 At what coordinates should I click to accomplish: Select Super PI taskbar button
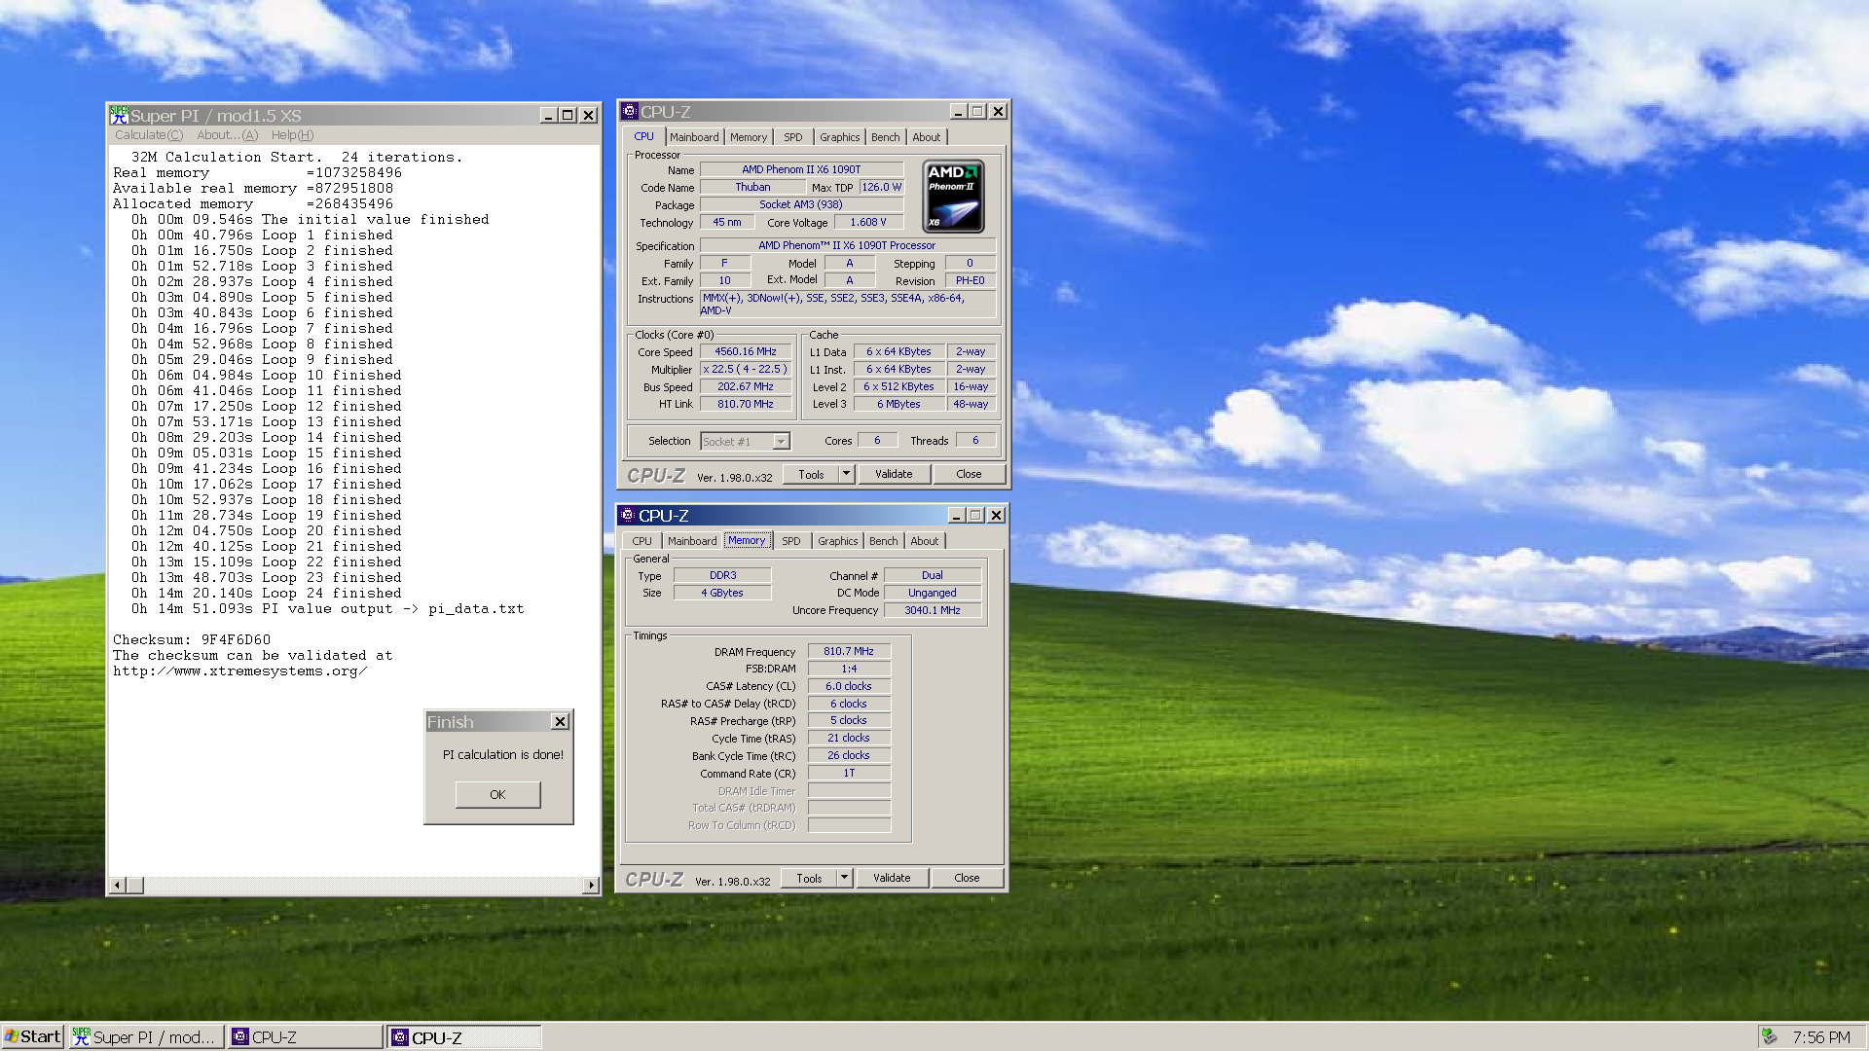click(146, 1037)
